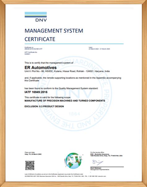Click the 'IATF 16949:2016' standard text
Image resolution: width=147 pixels, height=187 pixels.
point(36,92)
